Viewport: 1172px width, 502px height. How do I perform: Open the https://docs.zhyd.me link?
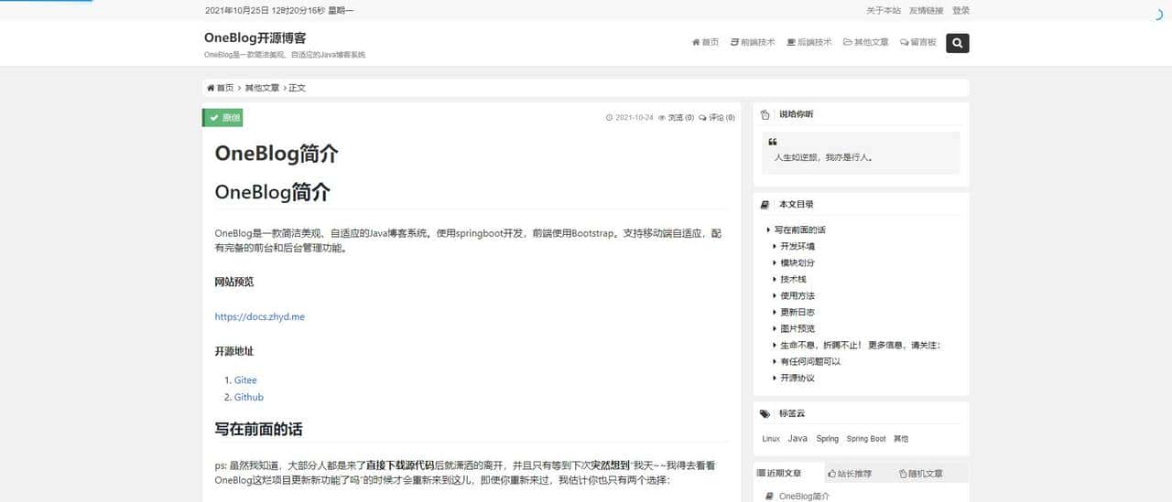[260, 317]
